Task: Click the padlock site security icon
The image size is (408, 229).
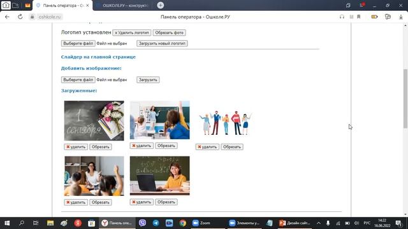Action: [x=32, y=17]
